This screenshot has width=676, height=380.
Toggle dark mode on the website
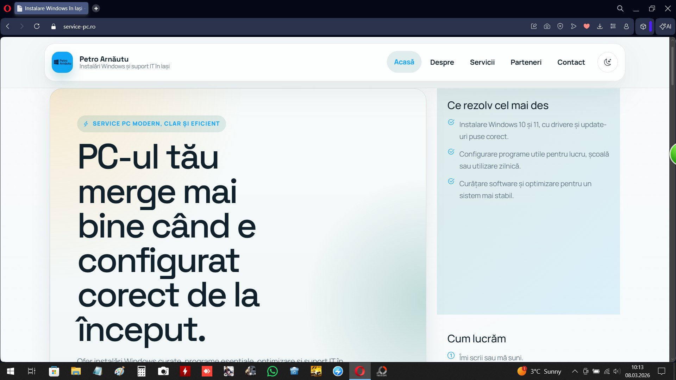pyautogui.click(x=608, y=62)
